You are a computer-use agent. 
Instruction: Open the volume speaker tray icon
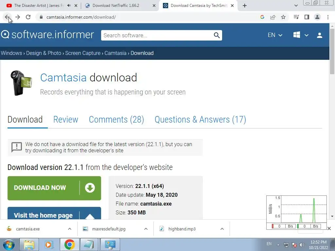point(302,245)
